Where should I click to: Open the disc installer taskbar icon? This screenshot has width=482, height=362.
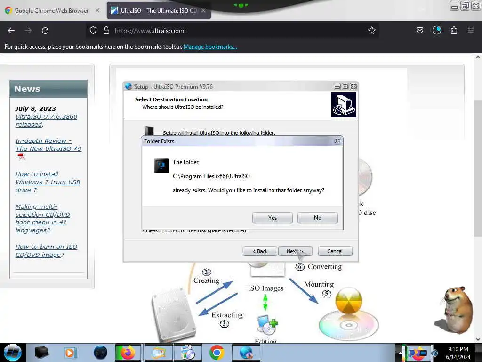click(x=188, y=353)
